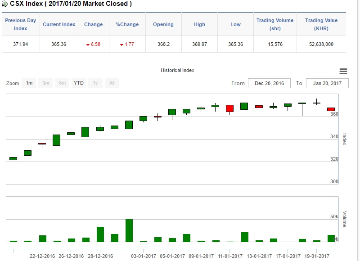Click the Trading Value (KHR) column header

(321, 24)
